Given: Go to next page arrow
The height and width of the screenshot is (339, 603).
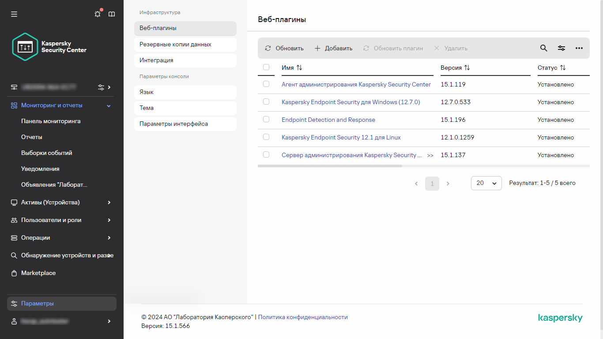Looking at the screenshot, I should point(448,183).
